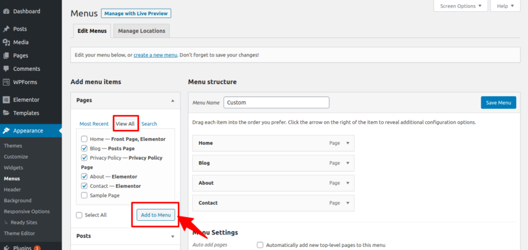The width and height of the screenshot is (528, 250).
Task: Uncheck the Blog — Posts Page checkbox
Action: click(84, 149)
